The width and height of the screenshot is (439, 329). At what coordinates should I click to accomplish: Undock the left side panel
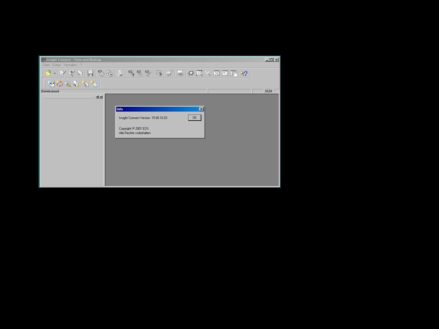[97, 97]
